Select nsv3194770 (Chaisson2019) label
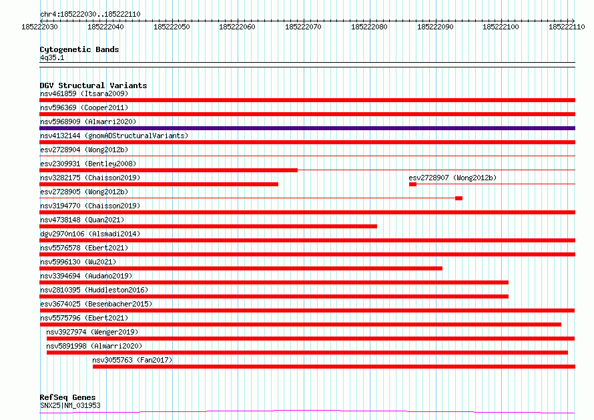 (x=90, y=206)
